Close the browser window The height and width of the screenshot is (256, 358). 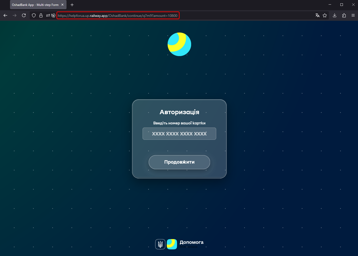pos(353,5)
